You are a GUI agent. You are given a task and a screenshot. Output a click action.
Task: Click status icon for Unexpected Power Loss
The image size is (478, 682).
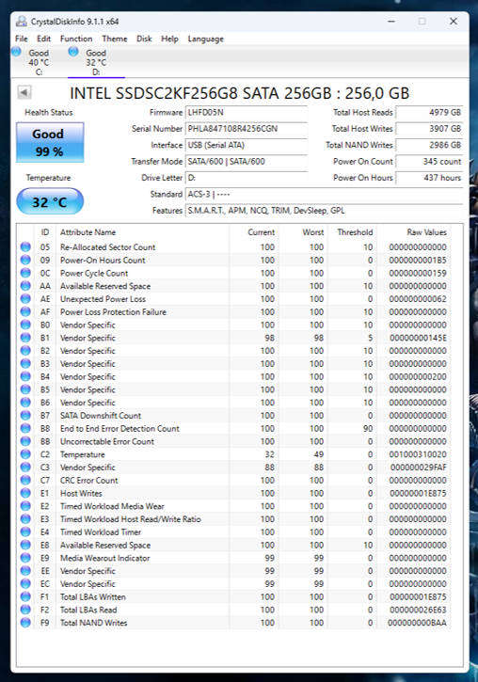25,299
